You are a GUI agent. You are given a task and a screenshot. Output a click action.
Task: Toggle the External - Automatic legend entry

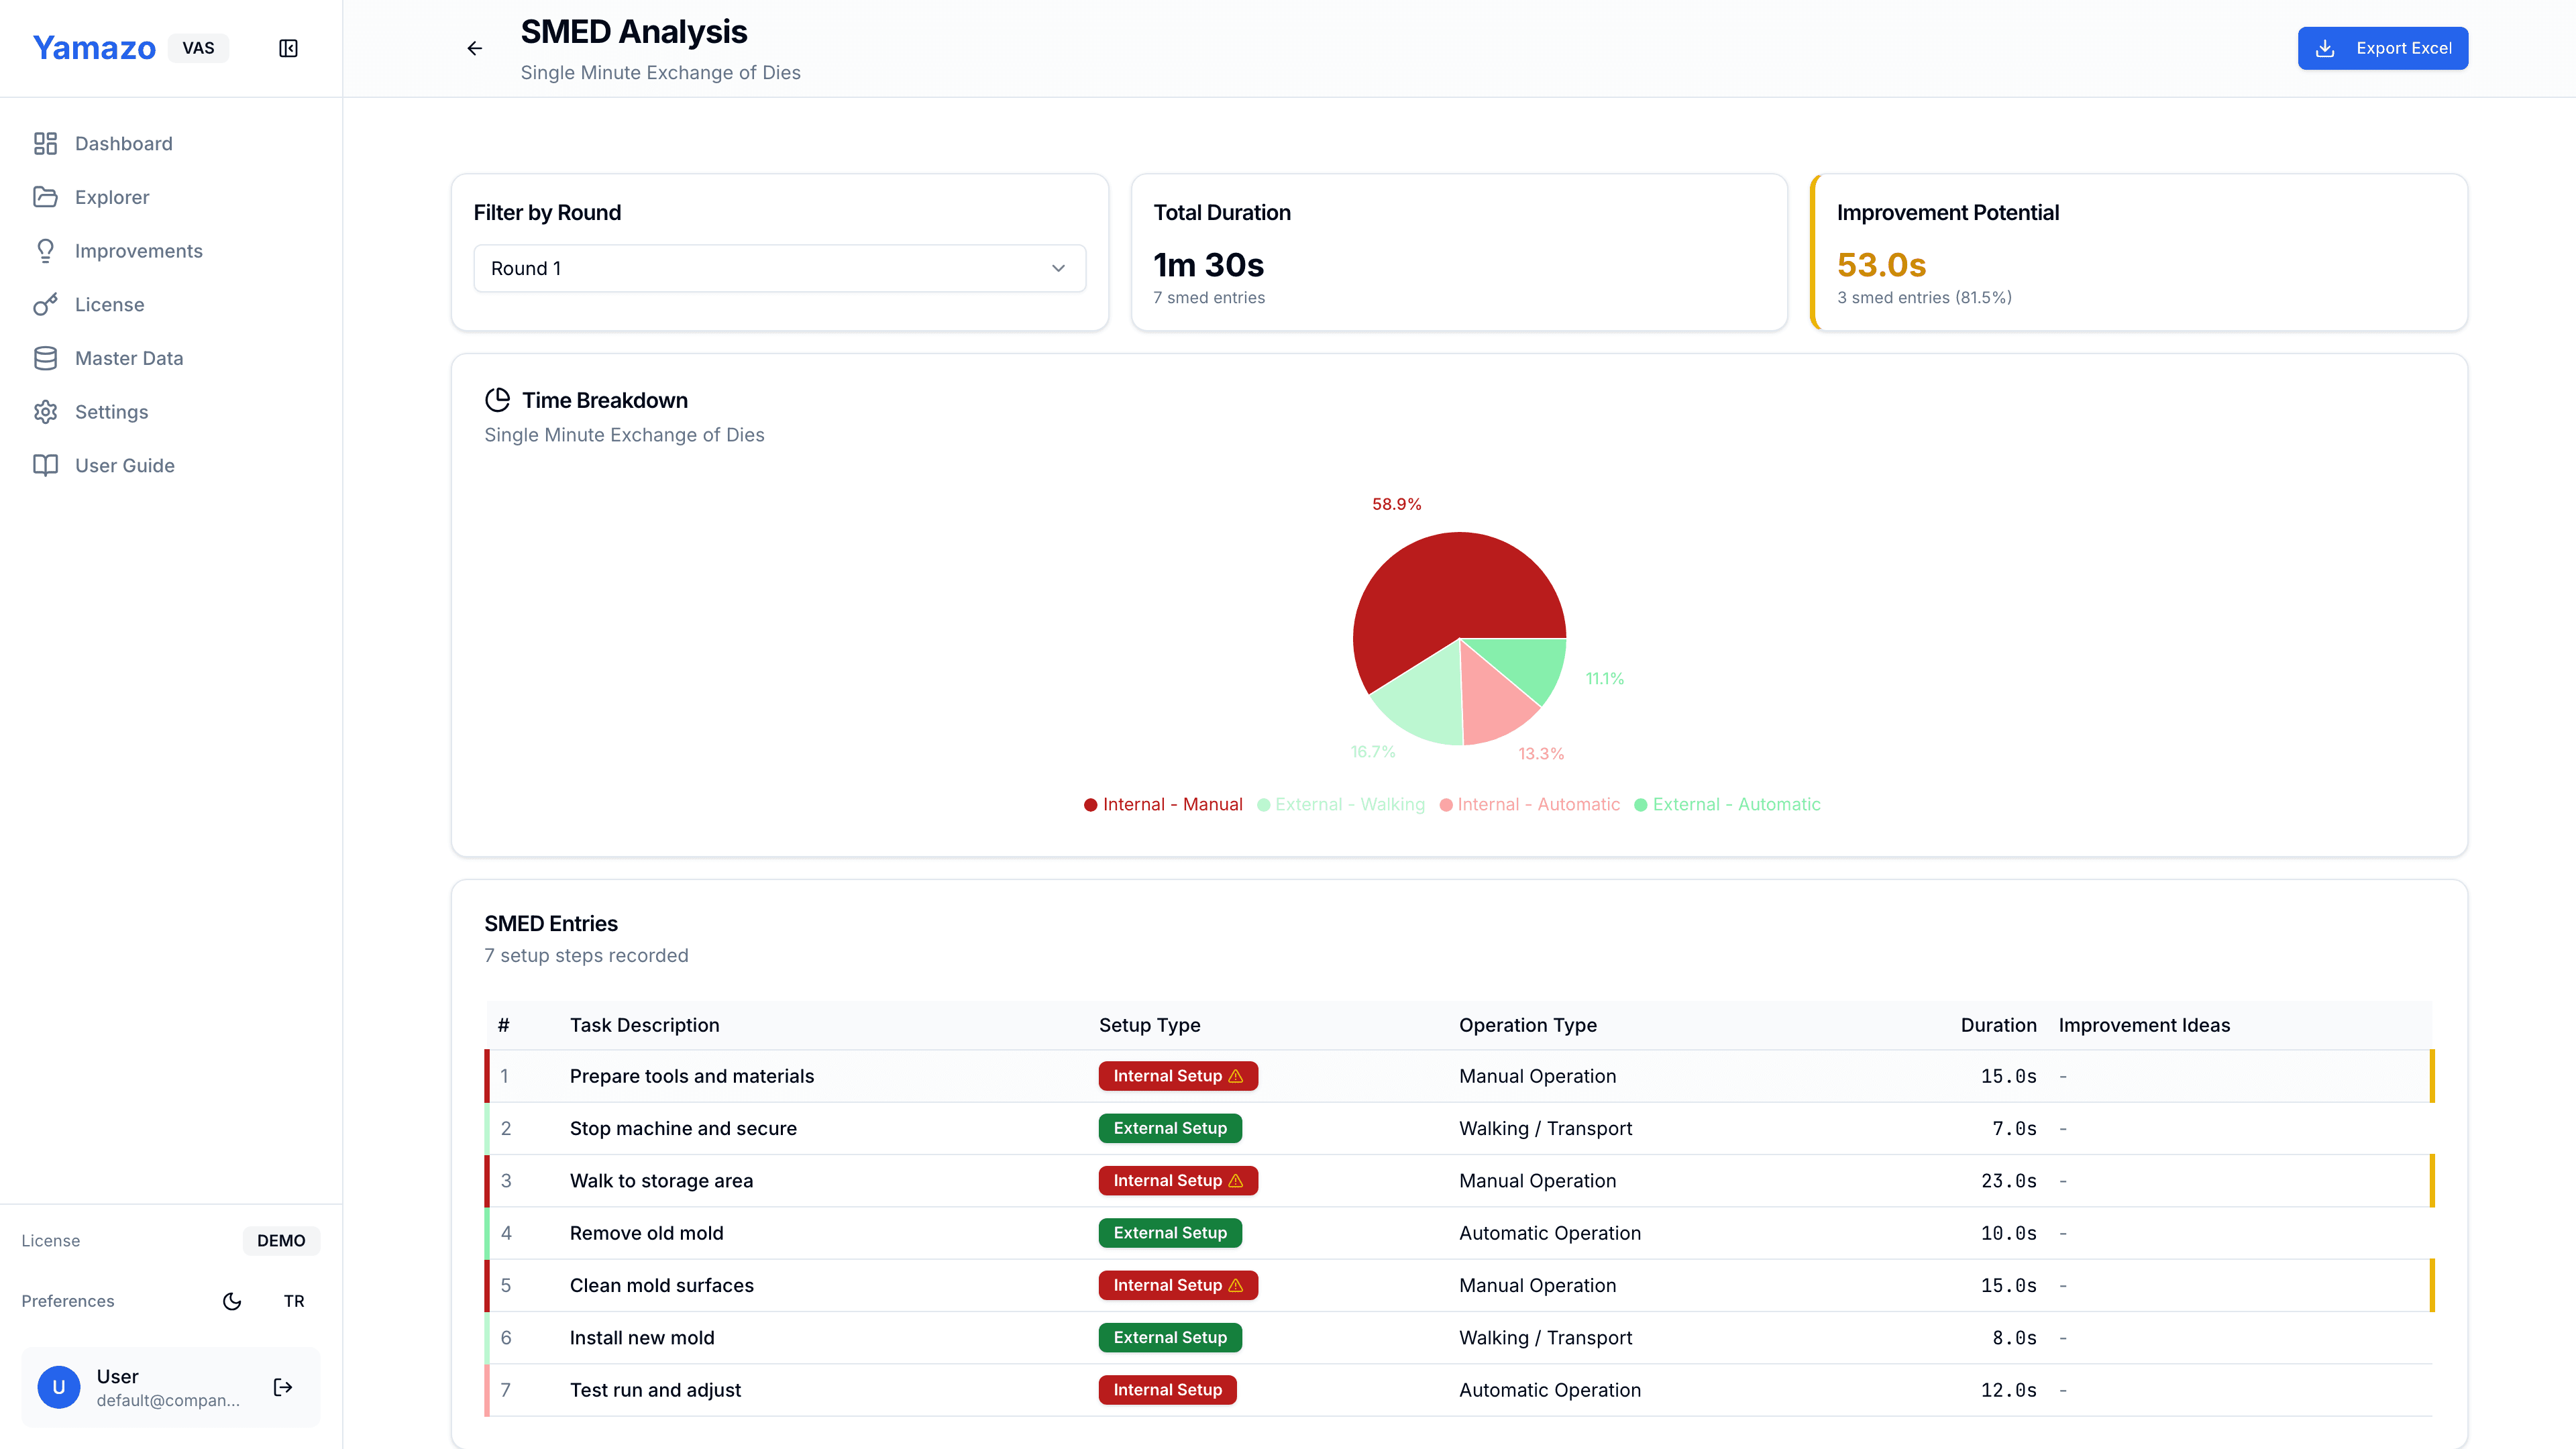[x=1727, y=804]
